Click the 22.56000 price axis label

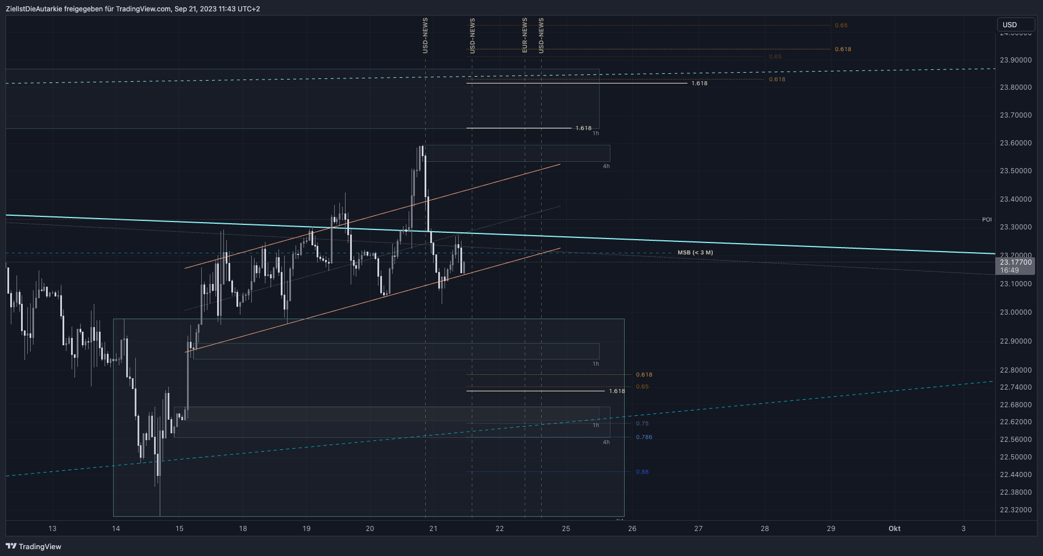(x=1016, y=439)
